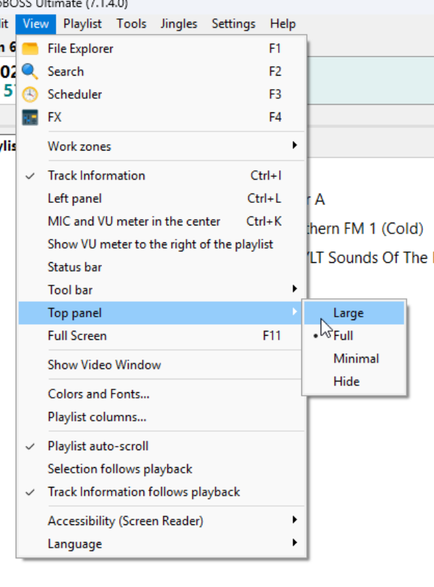The height and width of the screenshot is (587, 434).
Task: Click the Search magnifier icon
Action: click(x=30, y=72)
